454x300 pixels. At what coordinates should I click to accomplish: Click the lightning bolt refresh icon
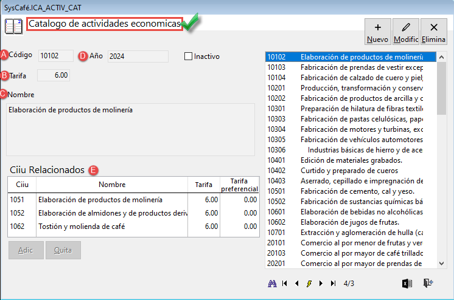(309, 284)
